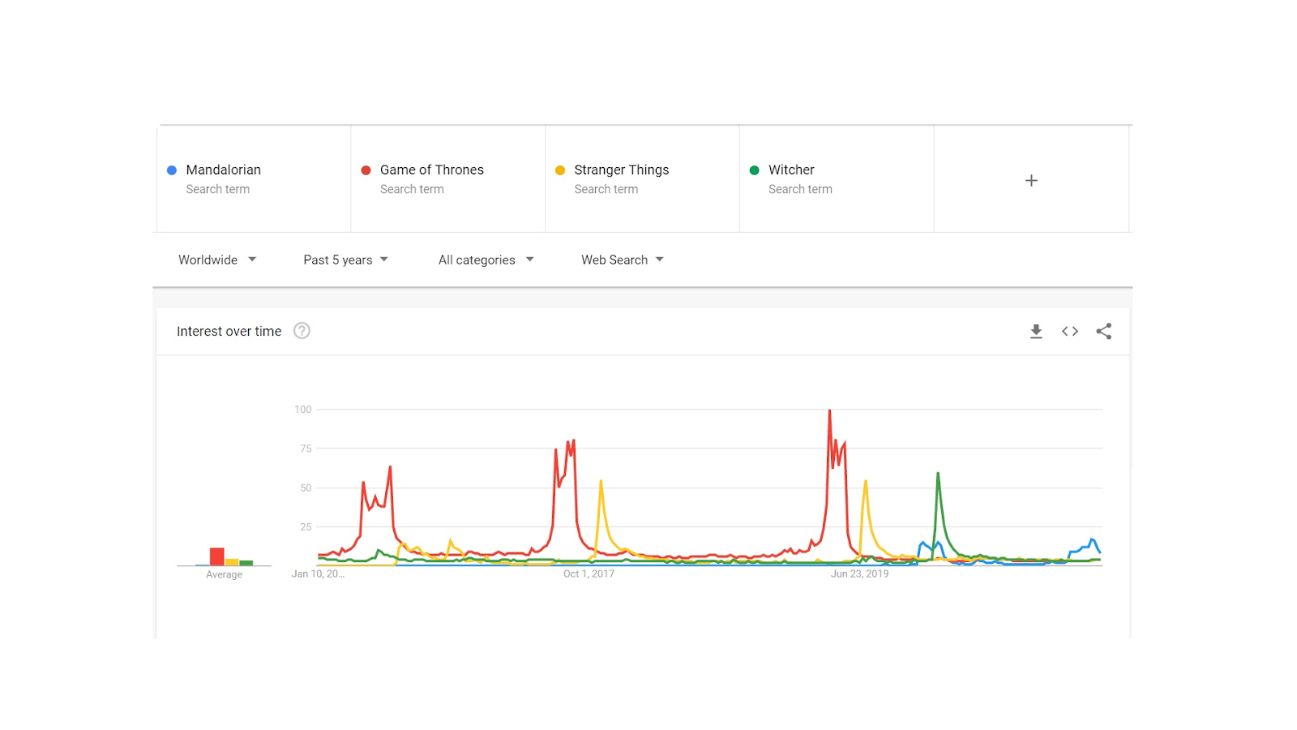1297x730 pixels.
Task: Open the Worldwide region dropdown
Action: pyautogui.click(x=217, y=260)
